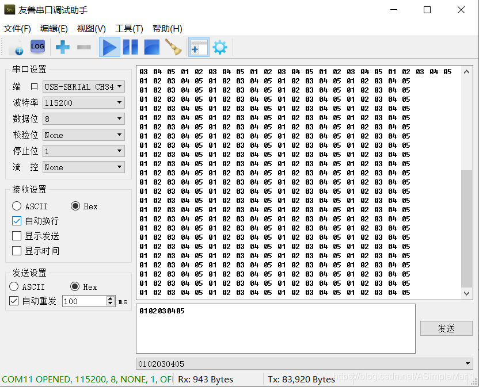Increase resend interval with the up arrow

click(111, 299)
